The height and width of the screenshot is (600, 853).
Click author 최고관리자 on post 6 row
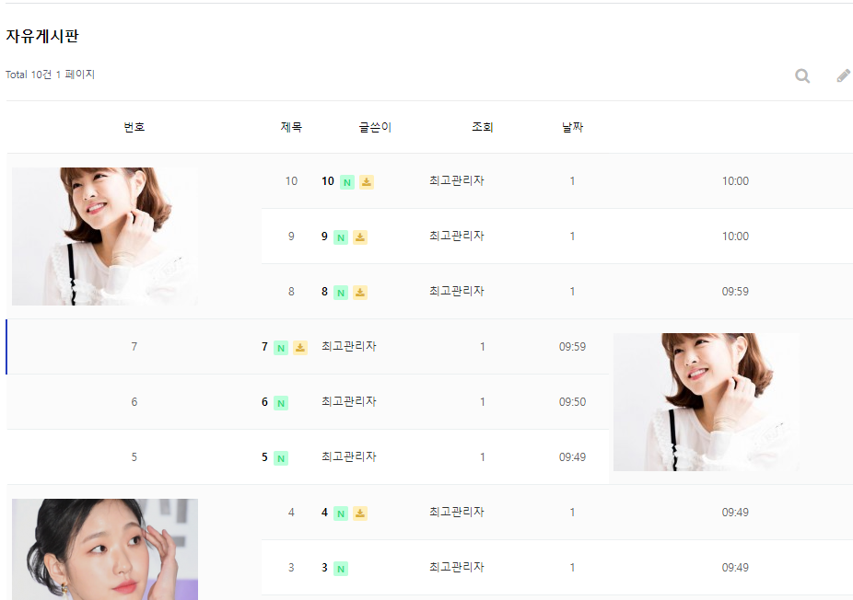coord(349,401)
